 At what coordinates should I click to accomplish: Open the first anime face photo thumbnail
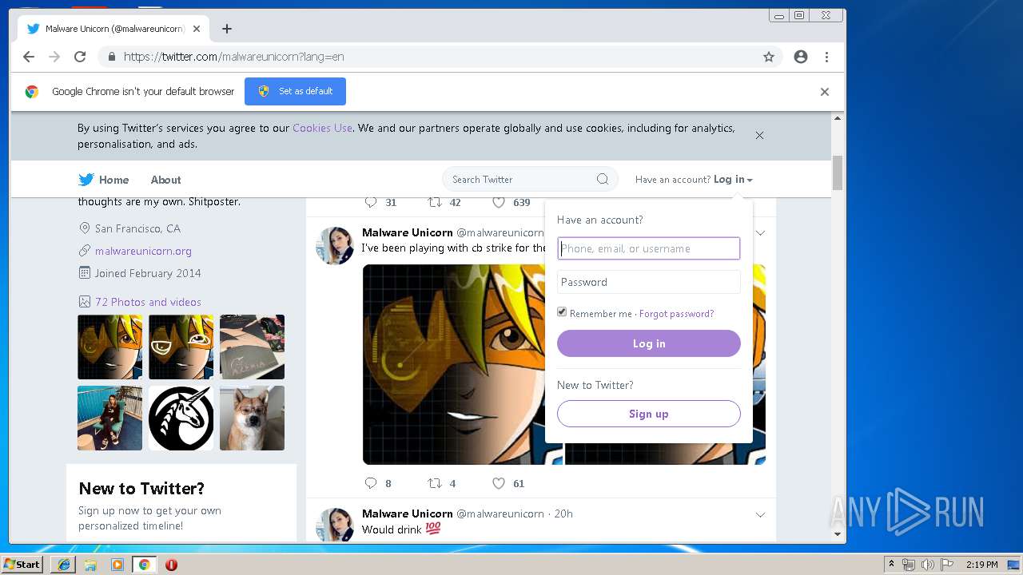pyautogui.click(x=109, y=347)
